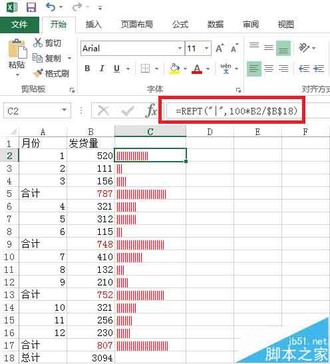The width and height of the screenshot is (330, 364).
Task: Click the Increase Font Size icon
Action: (220, 49)
